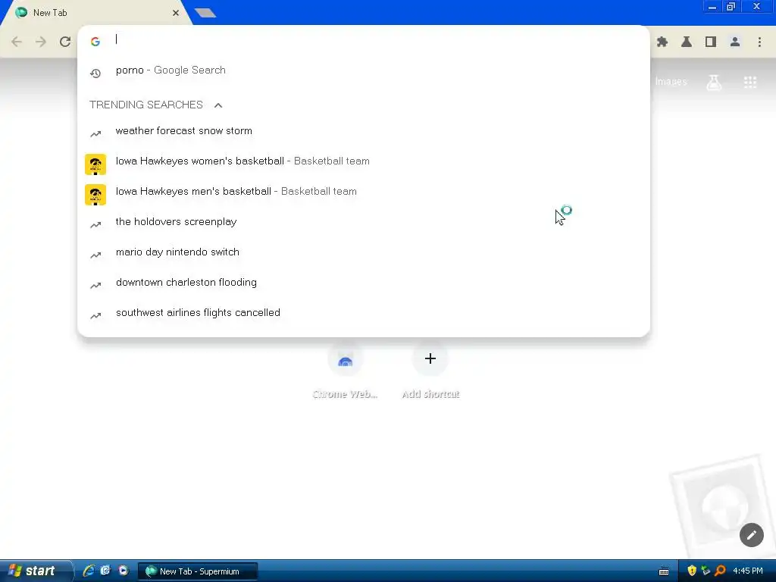Select 'mario day nintendo switch' suggestion
This screenshot has width=776, height=582.
364,252
